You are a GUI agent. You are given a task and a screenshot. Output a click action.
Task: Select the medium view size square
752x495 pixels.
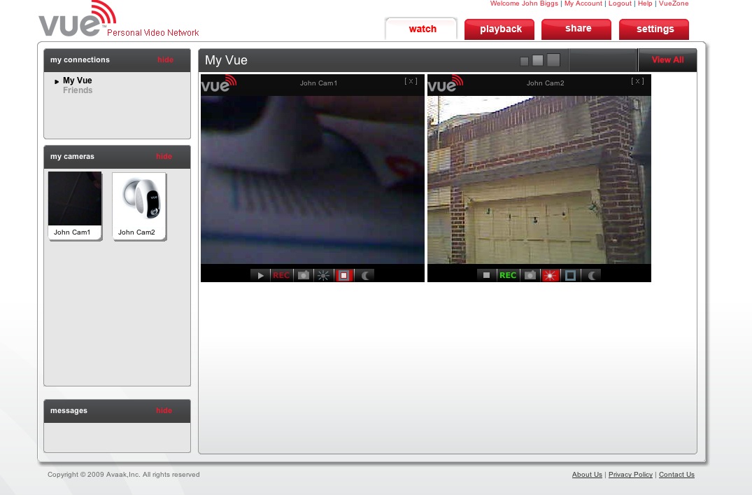point(538,60)
